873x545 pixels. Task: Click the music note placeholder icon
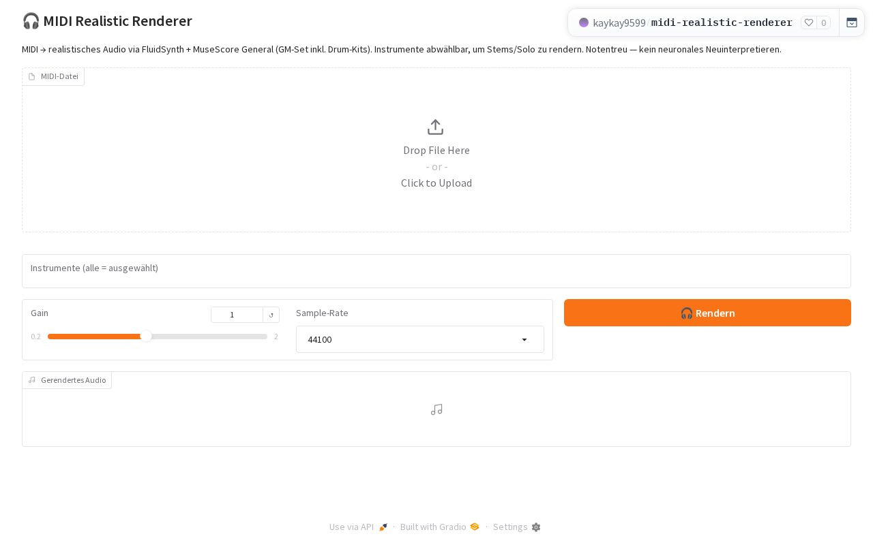[436, 409]
